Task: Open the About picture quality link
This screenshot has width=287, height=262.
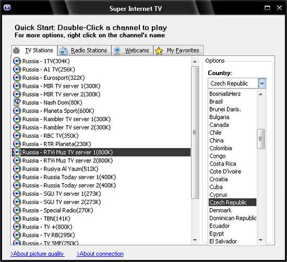Action: click(38, 254)
